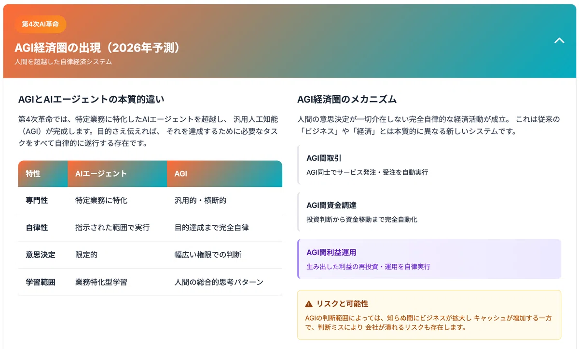Click the 自律性 table row

pos(150,228)
